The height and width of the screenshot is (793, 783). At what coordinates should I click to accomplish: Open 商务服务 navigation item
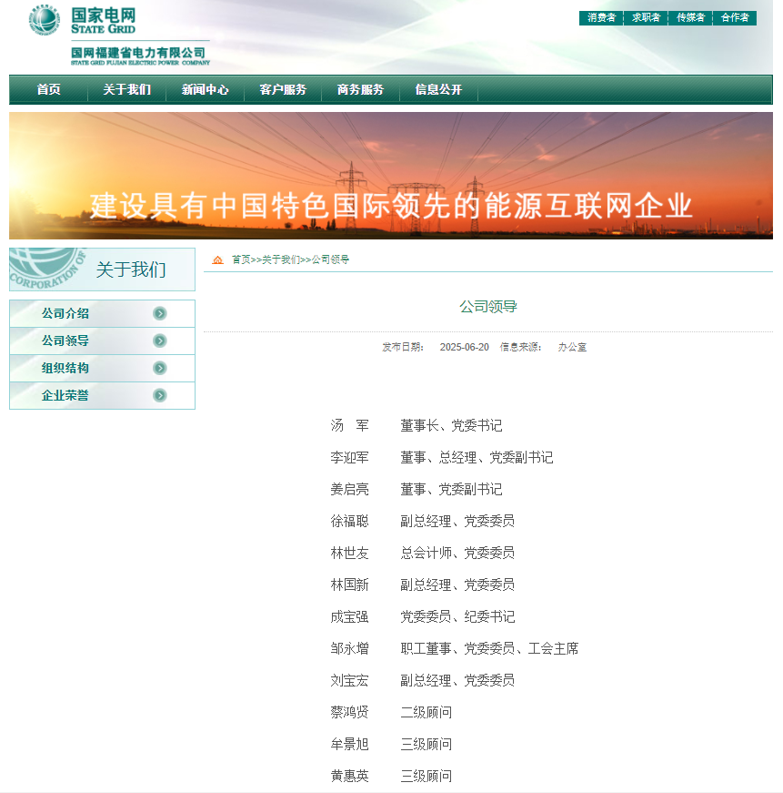click(x=360, y=90)
